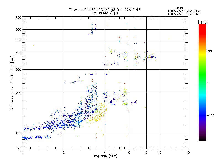Image resolution: width=221 pixels, height=166 pixels.
Task: Click the y-axis tick label '100'
Action: coord(18,133)
